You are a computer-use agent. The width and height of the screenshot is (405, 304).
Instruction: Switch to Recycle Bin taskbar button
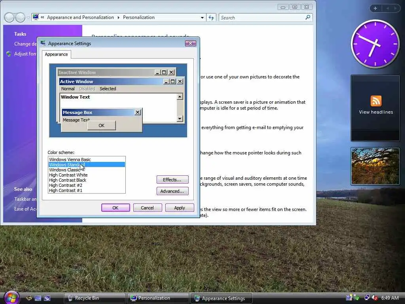95,298
